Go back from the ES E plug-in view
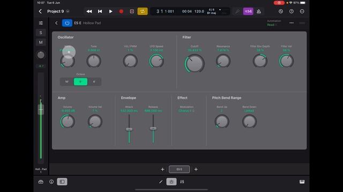This screenshot has height=192, width=343. coord(56,23)
